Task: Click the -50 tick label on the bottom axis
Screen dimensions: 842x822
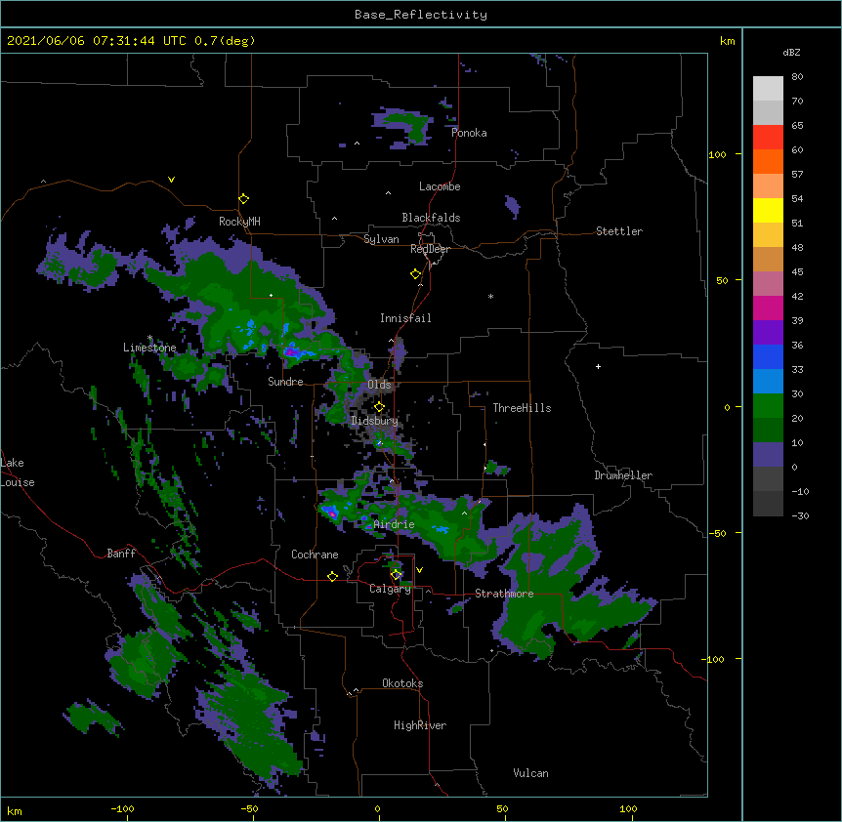Action: point(249,808)
